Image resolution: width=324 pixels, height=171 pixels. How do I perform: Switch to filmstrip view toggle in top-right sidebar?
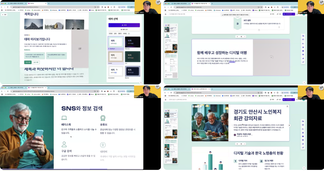(166, 25)
